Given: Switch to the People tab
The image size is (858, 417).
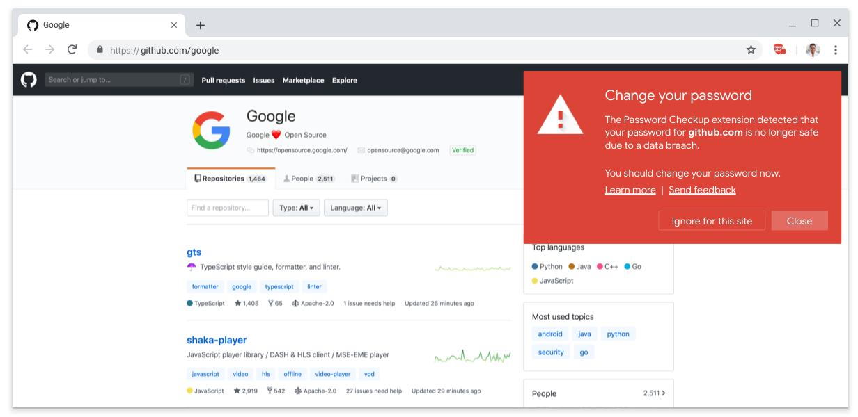Looking at the screenshot, I should tap(309, 179).
